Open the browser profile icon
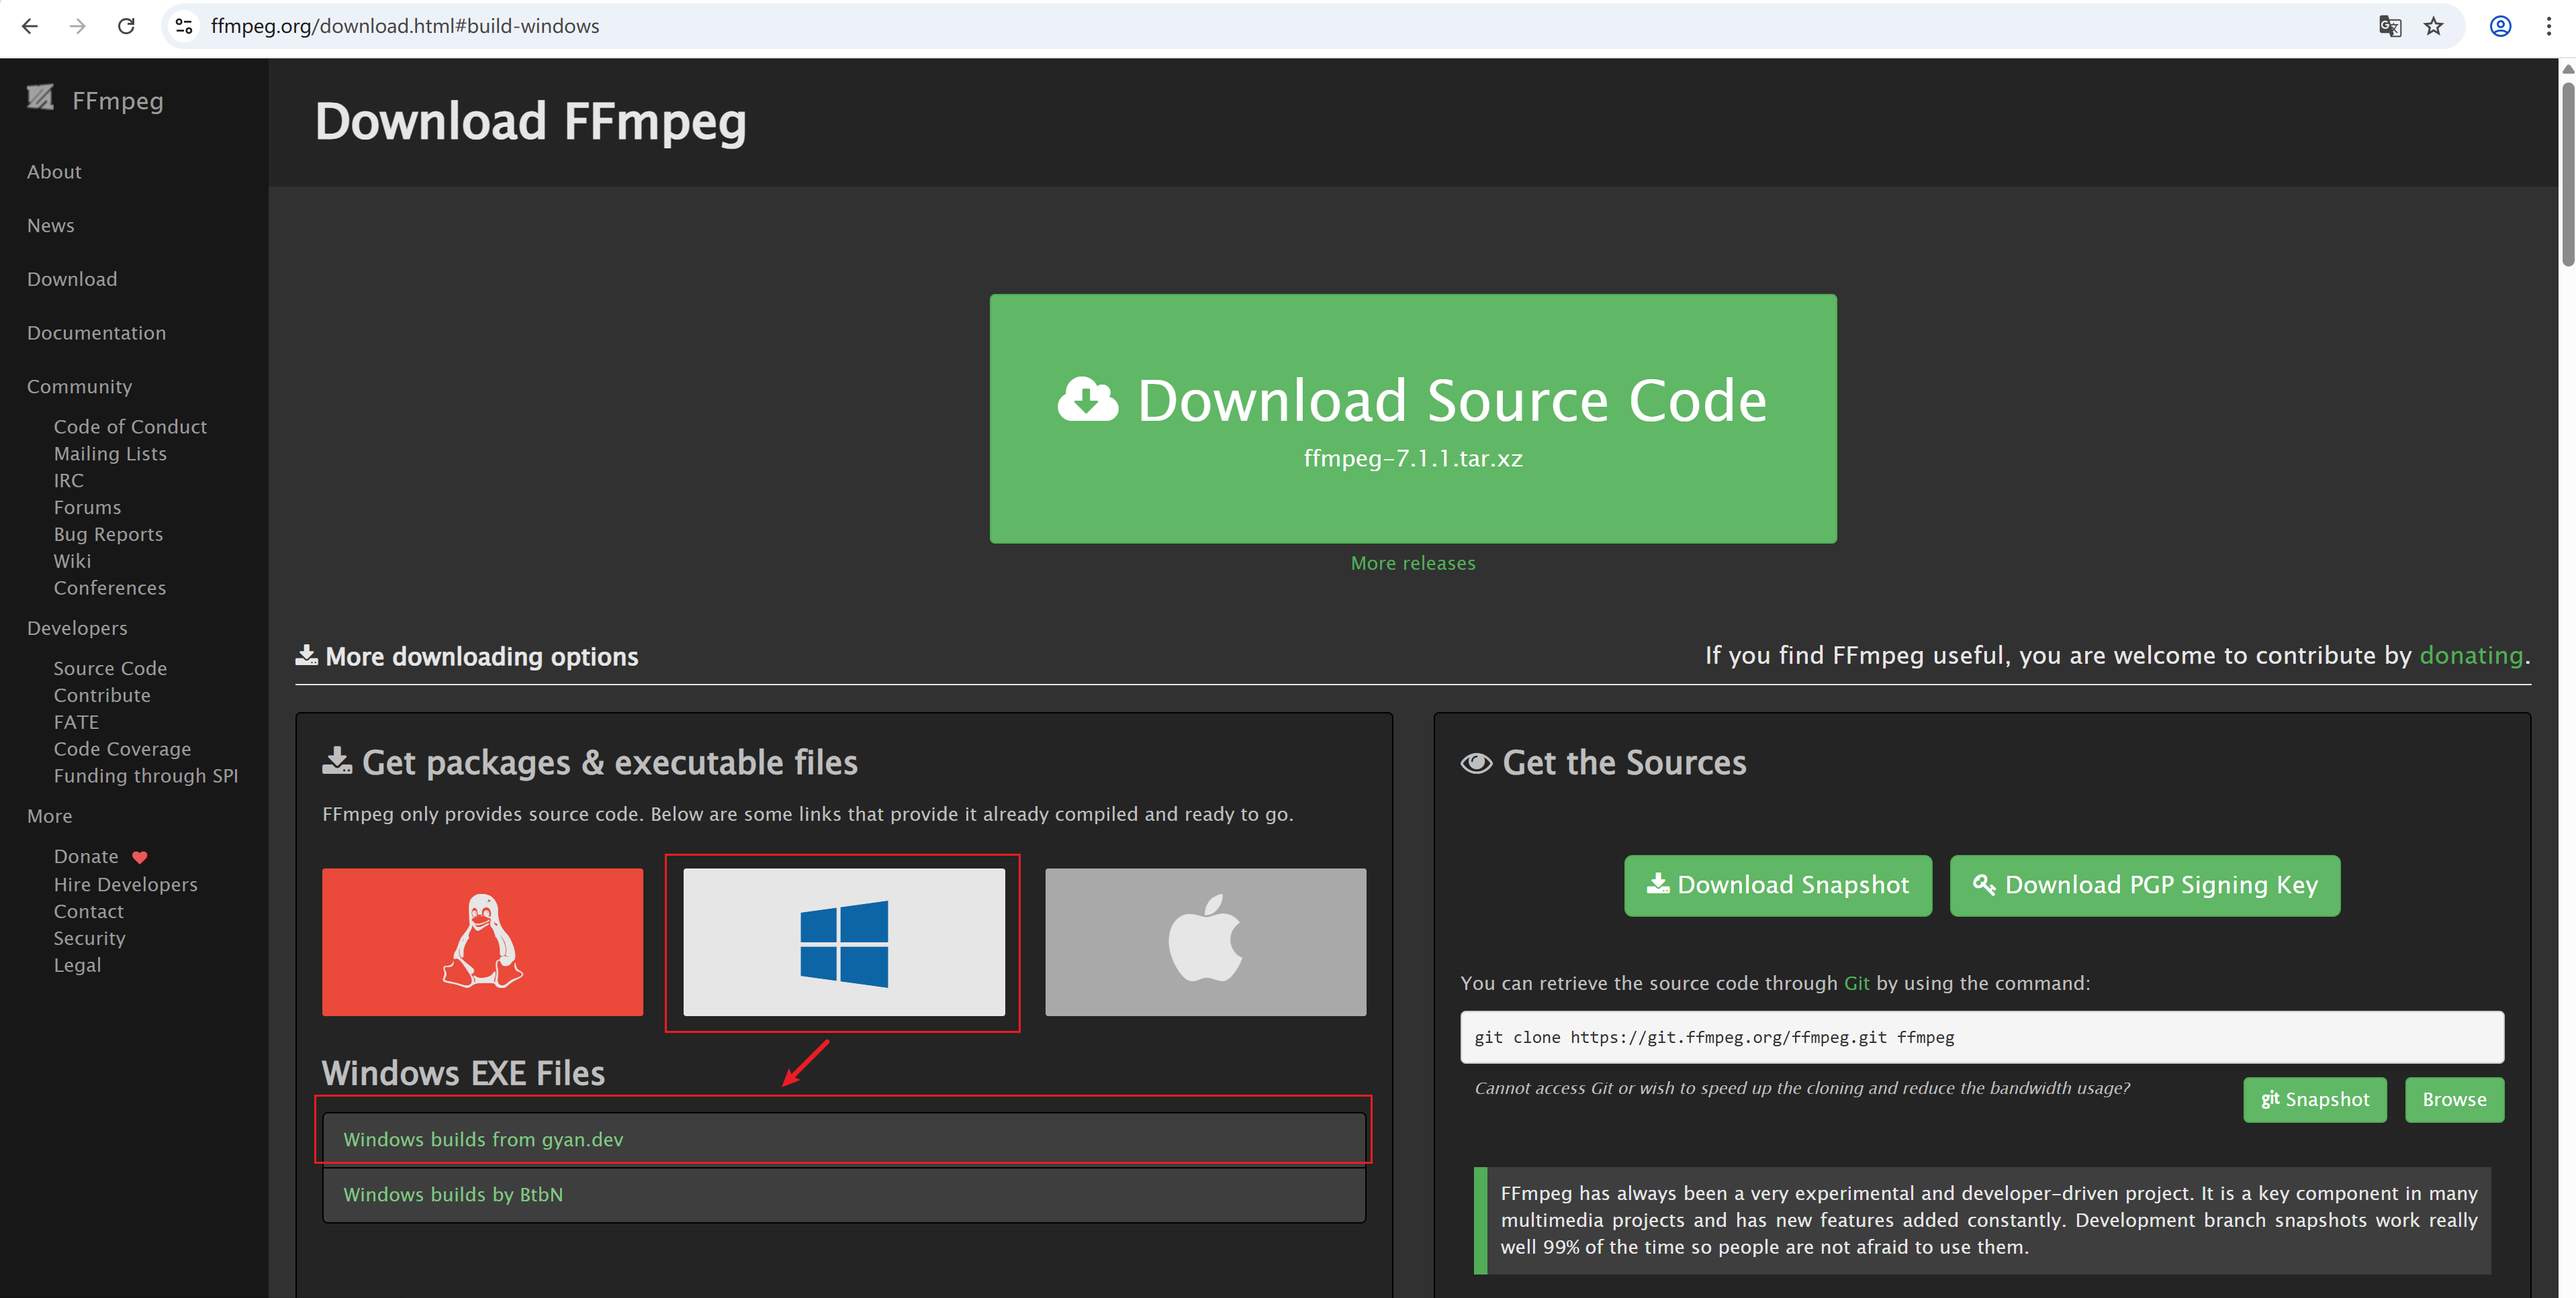Screen dimensions: 2576x1298 [x=2500, y=26]
